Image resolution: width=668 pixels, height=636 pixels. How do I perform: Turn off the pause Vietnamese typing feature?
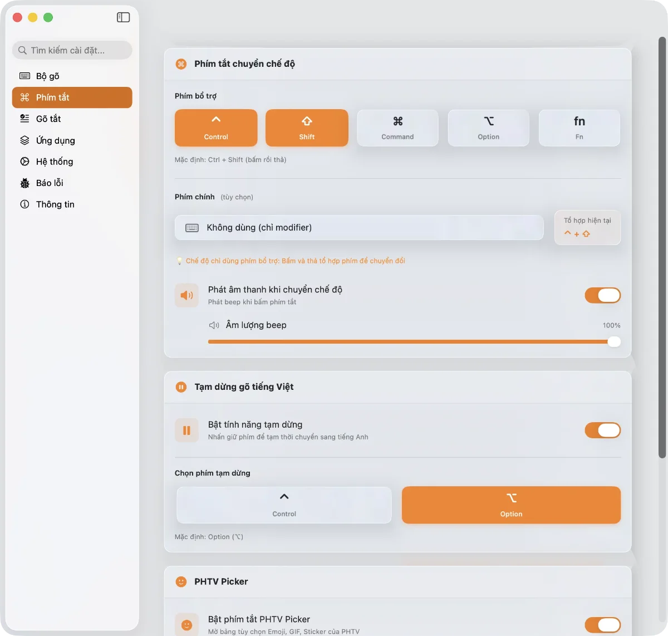[602, 430]
